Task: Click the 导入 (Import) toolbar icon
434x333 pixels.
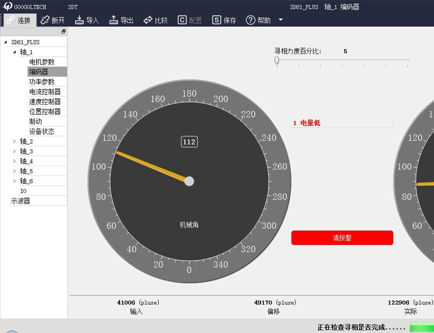Action: click(x=80, y=20)
